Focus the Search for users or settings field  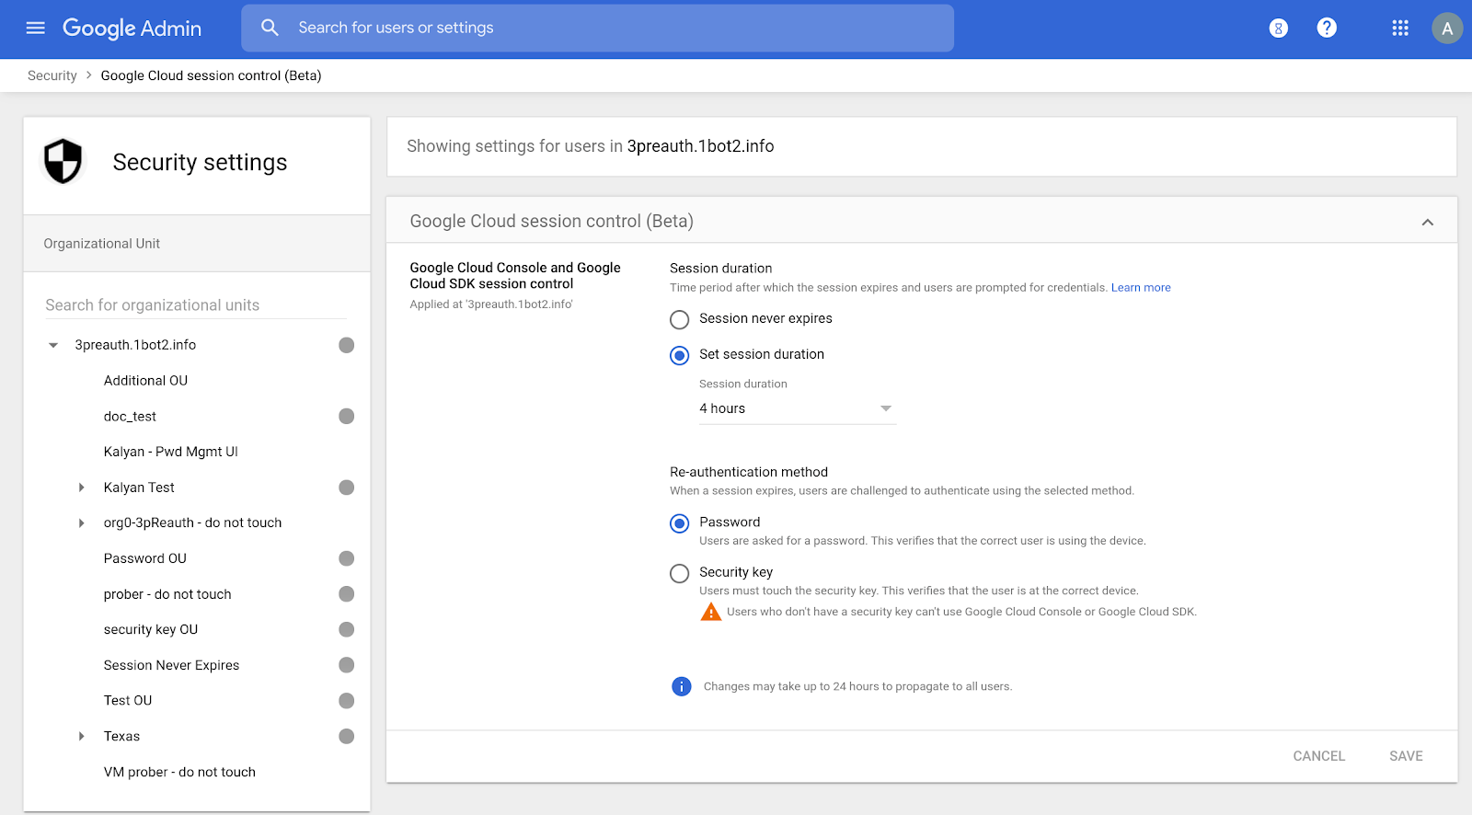pyautogui.click(x=597, y=28)
